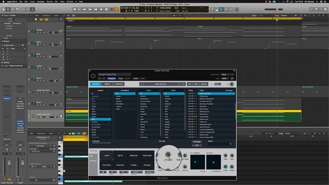Click the Loop Browser icon at top right
Screen dimensions: 329x185
(x=321, y=9)
